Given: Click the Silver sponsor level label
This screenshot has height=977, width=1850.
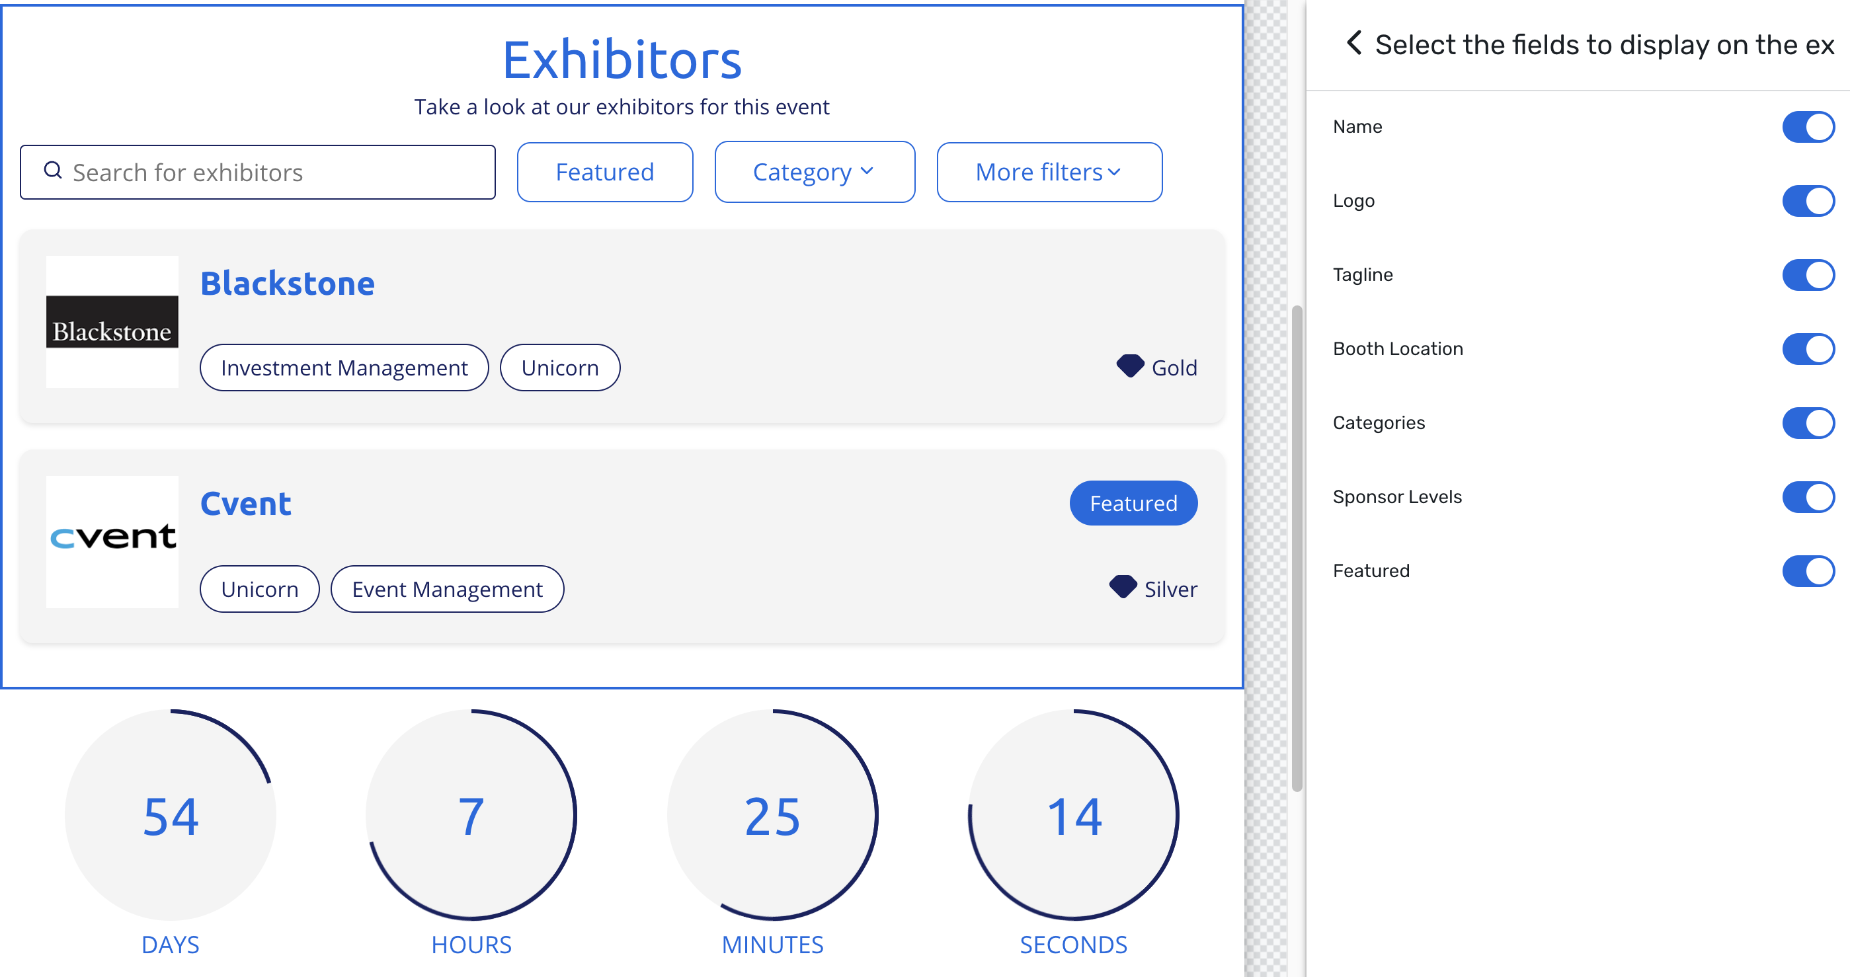Looking at the screenshot, I should 1170,588.
